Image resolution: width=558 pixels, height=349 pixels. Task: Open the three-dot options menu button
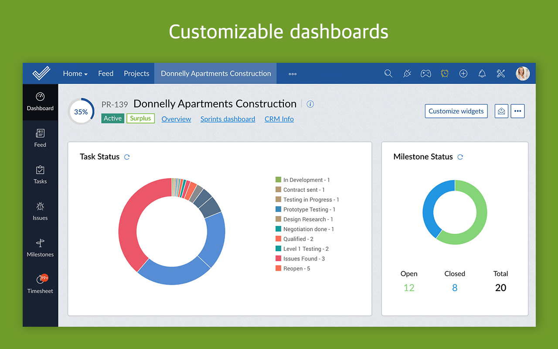tap(517, 111)
